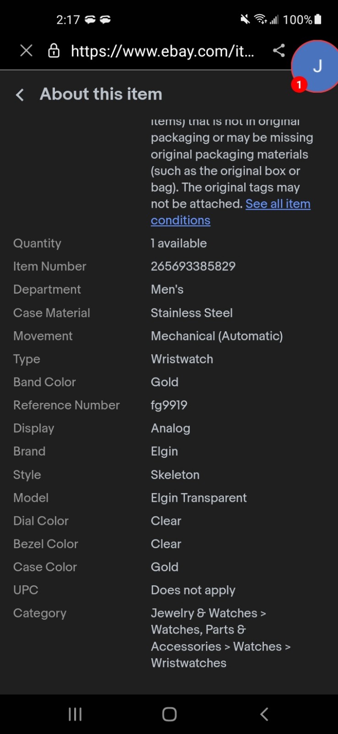The height and width of the screenshot is (734, 338).
Task: Tap the Elgin brand value
Action: (164, 451)
